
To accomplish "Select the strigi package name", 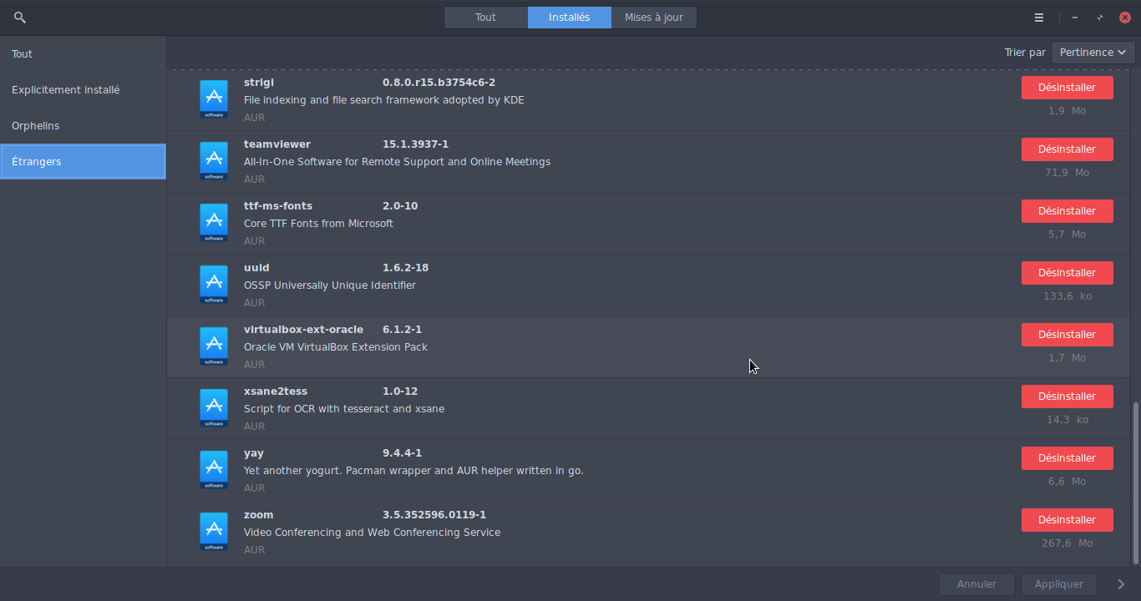I will (259, 83).
